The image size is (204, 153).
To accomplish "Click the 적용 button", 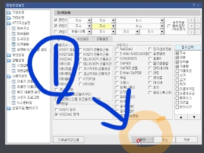I will 187,140.
